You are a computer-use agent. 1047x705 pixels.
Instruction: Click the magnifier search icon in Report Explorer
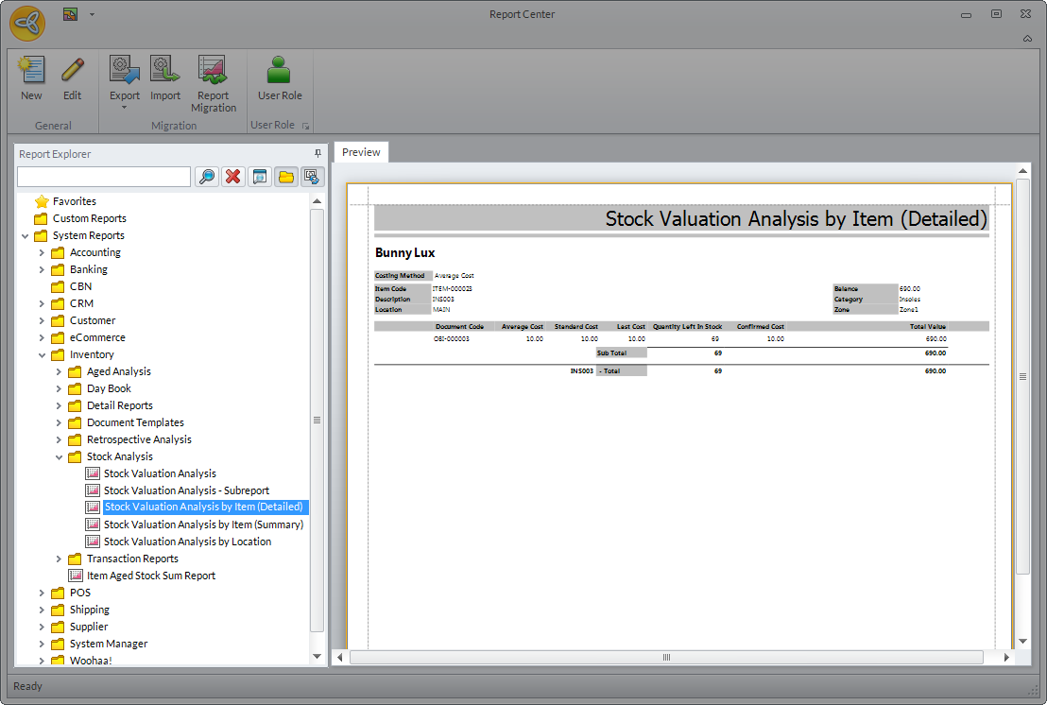point(207,177)
